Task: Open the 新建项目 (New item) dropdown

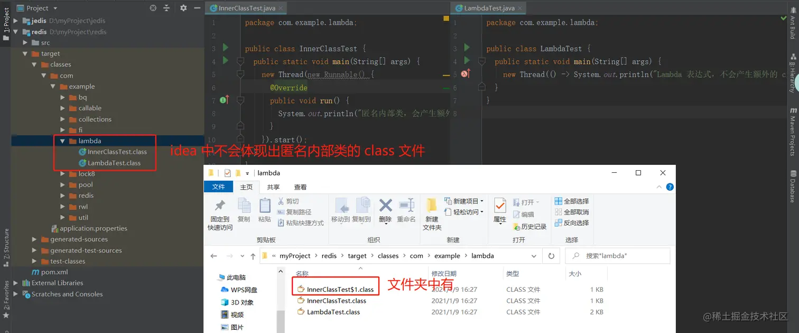Action: [464, 201]
